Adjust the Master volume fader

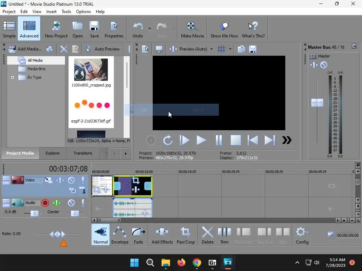[317, 103]
